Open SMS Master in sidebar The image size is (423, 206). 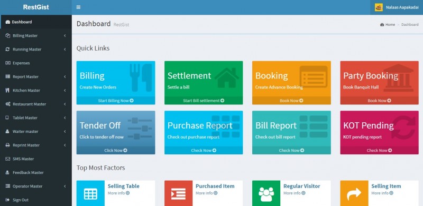tap(36, 159)
